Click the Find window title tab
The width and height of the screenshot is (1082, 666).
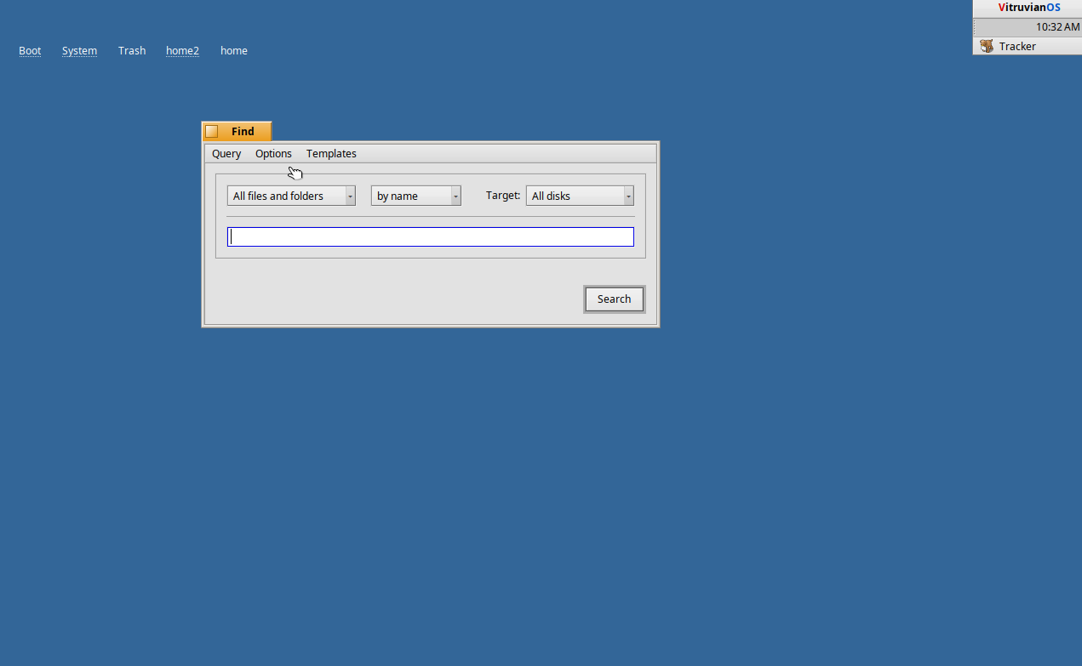243,132
